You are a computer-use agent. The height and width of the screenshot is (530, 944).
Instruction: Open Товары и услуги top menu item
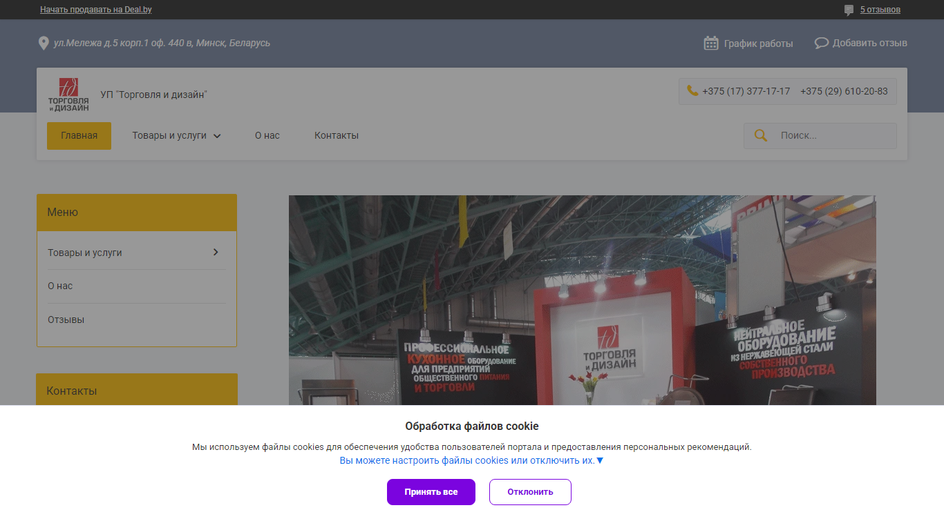point(169,135)
